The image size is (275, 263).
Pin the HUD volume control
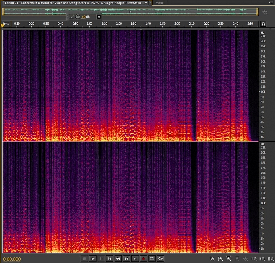click(99, 17)
